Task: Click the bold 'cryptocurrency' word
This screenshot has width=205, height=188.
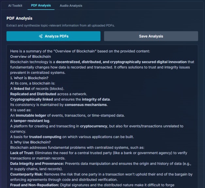Action: [x=94, y=126]
